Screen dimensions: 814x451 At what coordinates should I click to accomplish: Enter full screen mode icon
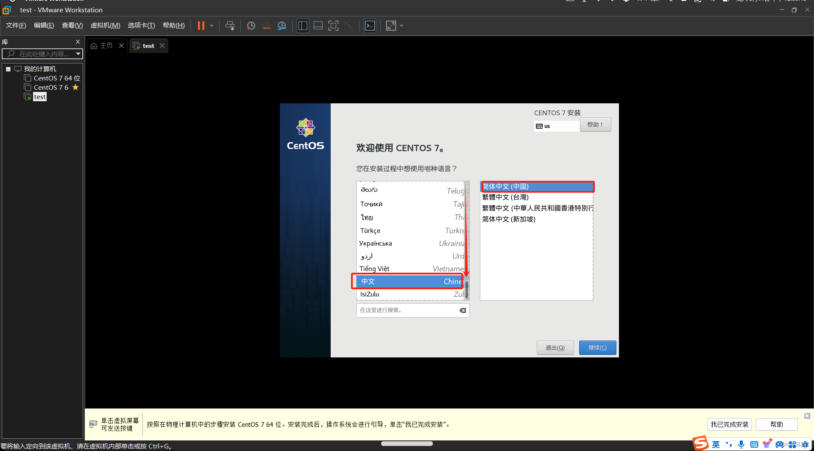[x=333, y=26]
